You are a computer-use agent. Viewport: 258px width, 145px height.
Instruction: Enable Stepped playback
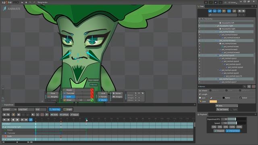coord(219,131)
